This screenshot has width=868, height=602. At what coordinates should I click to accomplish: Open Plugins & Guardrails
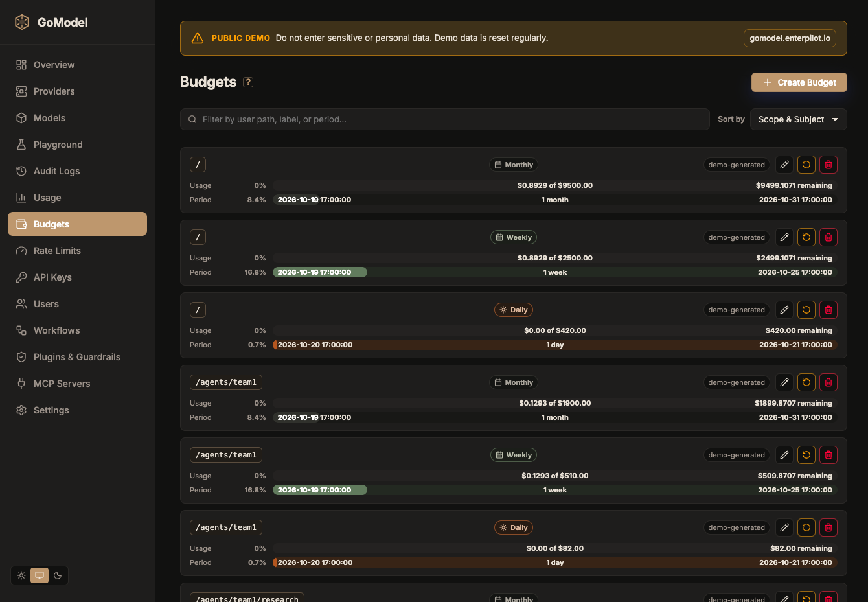pos(77,357)
